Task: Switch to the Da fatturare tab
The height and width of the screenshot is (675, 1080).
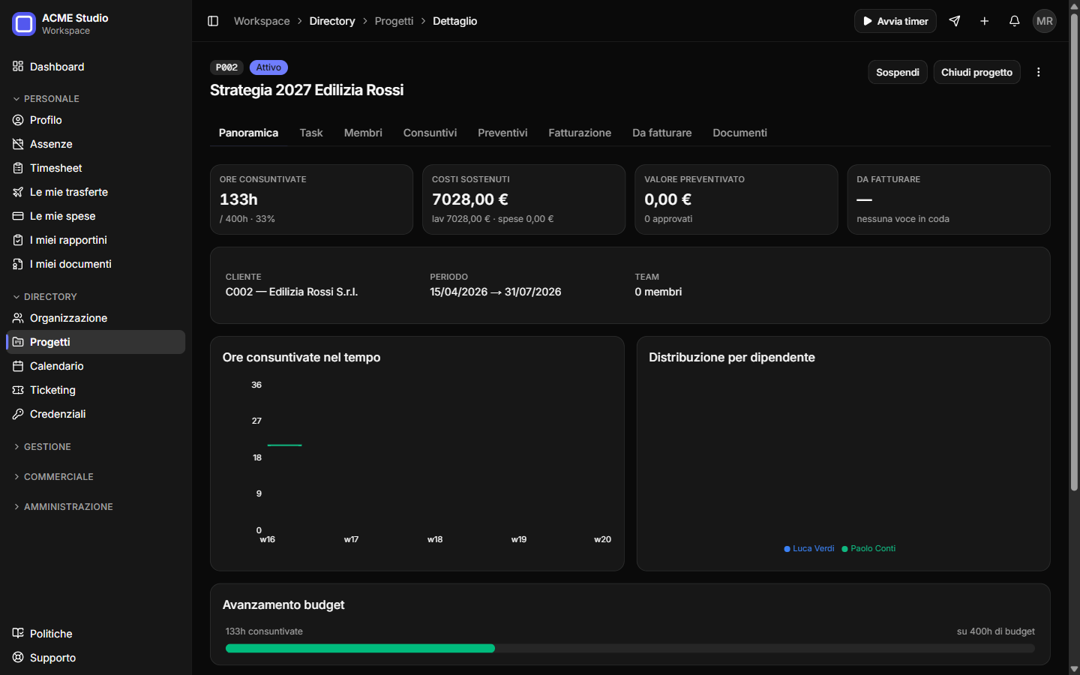Action: pyautogui.click(x=662, y=133)
